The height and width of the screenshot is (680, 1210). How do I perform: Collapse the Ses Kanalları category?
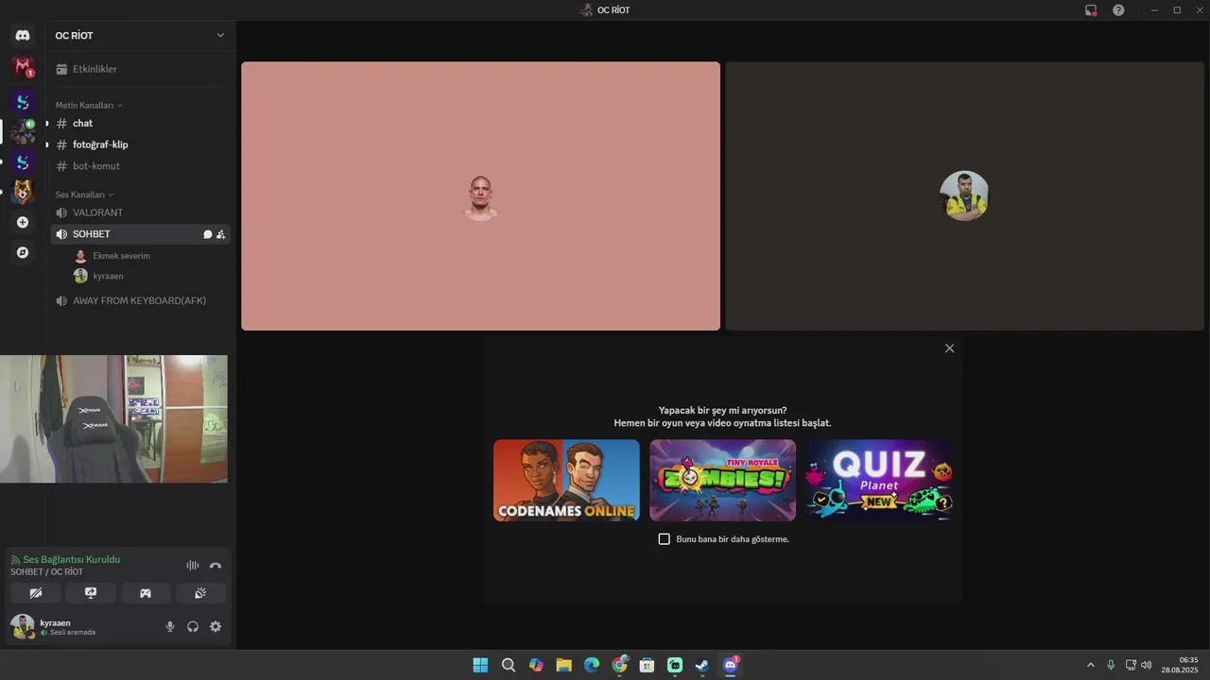point(84,195)
